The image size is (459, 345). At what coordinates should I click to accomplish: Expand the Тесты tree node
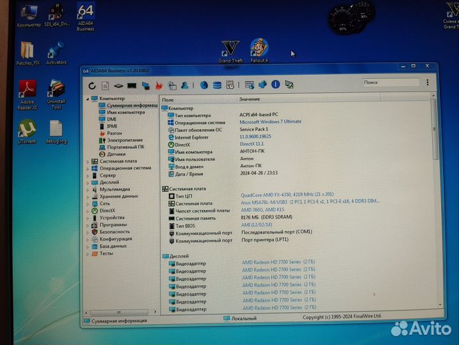coord(88,254)
